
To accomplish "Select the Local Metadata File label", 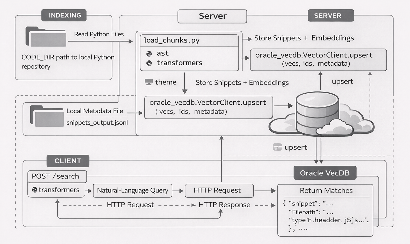I will pyautogui.click(x=95, y=111).
